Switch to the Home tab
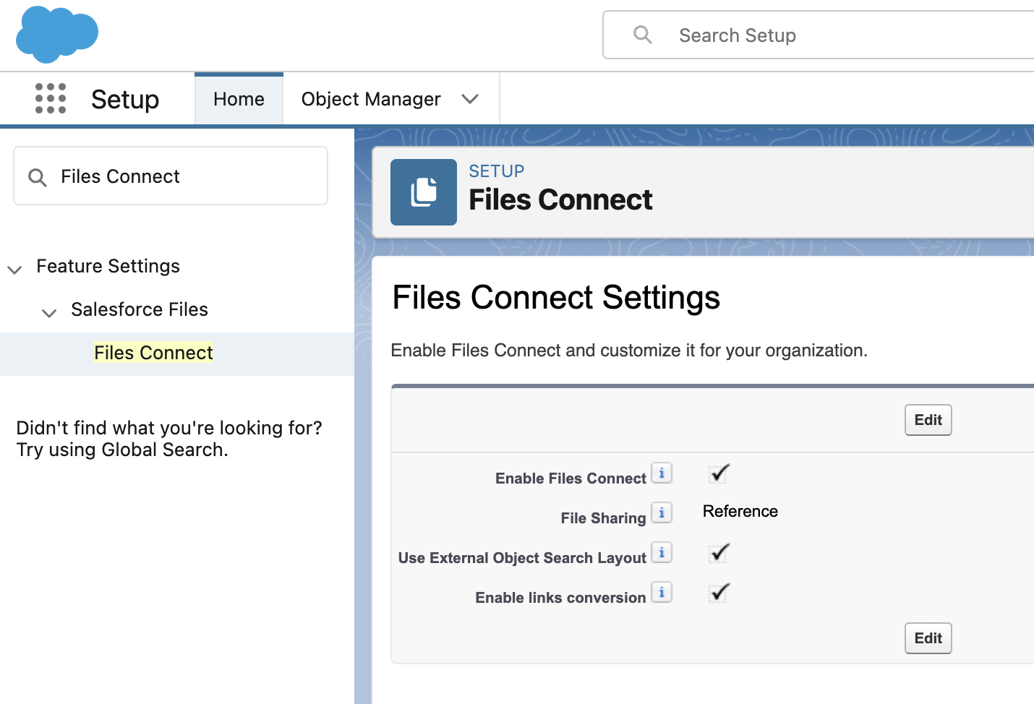 (x=239, y=98)
